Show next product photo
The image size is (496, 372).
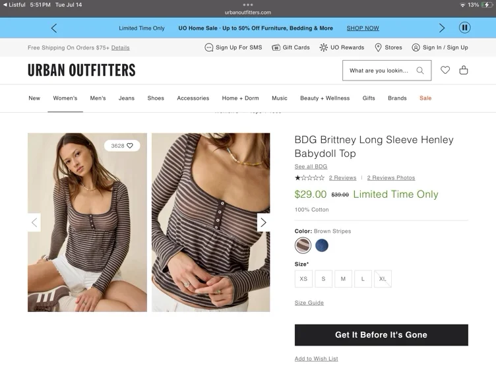click(263, 222)
